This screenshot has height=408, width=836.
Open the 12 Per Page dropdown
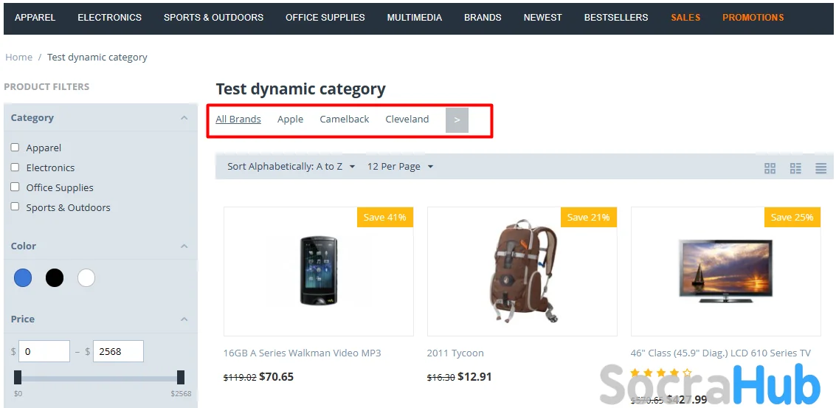(x=400, y=167)
